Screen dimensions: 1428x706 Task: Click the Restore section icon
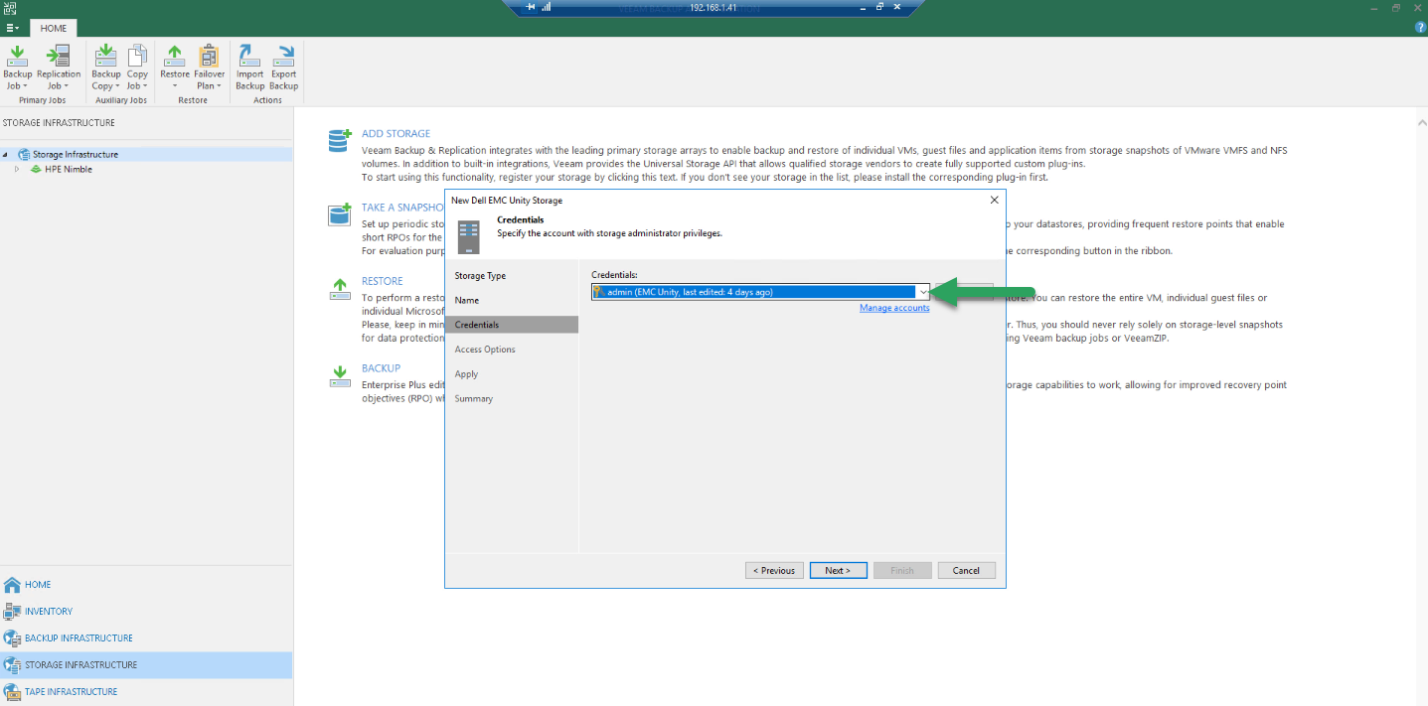click(x=340, y=289)
